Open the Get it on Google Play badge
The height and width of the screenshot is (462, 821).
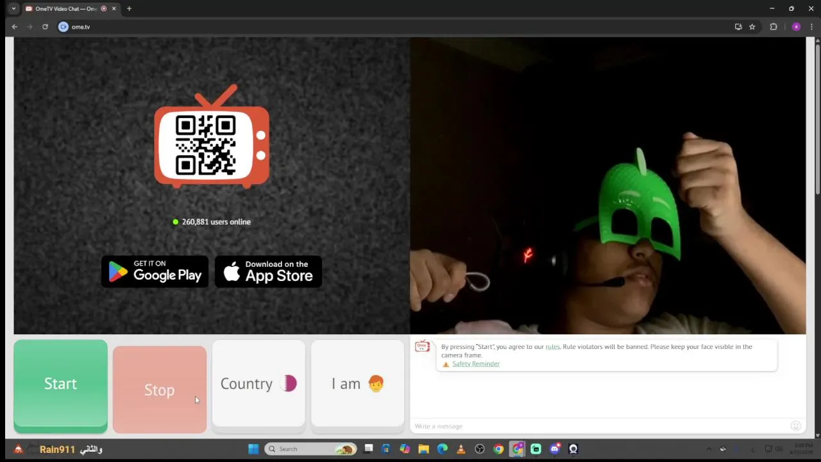click(155, 271)
